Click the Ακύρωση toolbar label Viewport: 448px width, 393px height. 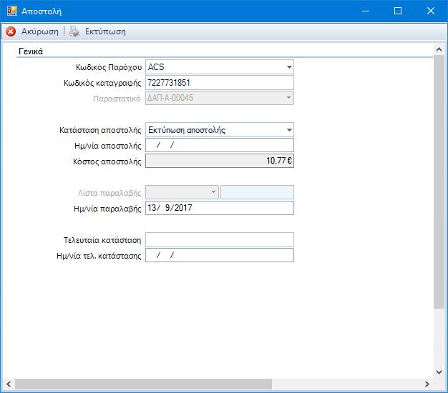click(39, 31)
